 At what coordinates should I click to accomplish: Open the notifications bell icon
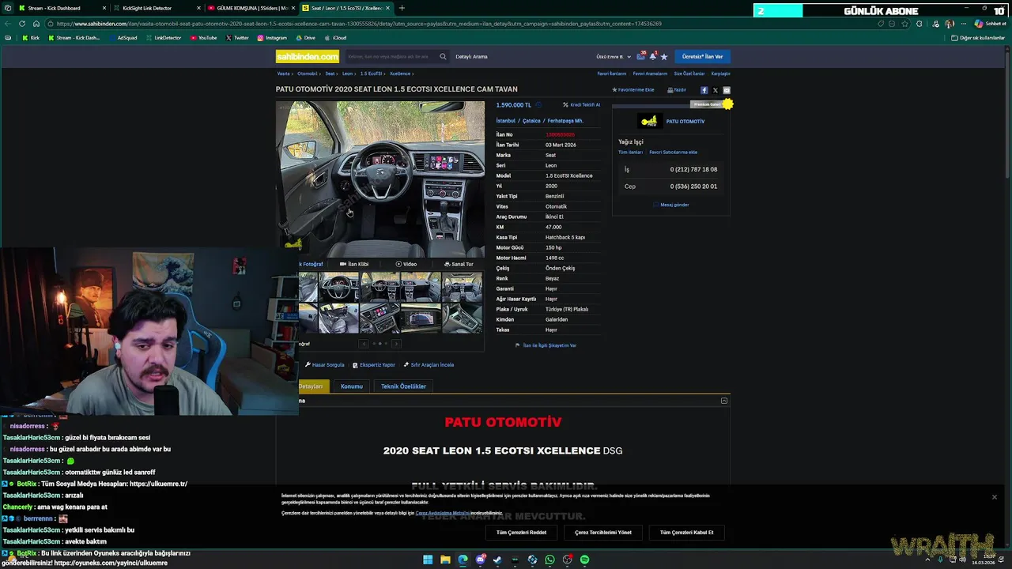point(653,56)
